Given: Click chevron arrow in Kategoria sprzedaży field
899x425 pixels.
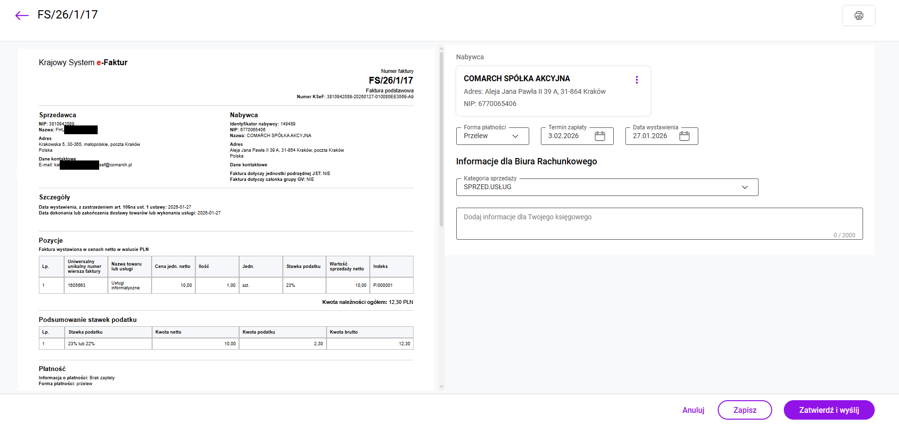Looking at the screenshot, I should (x=744, y=187).
